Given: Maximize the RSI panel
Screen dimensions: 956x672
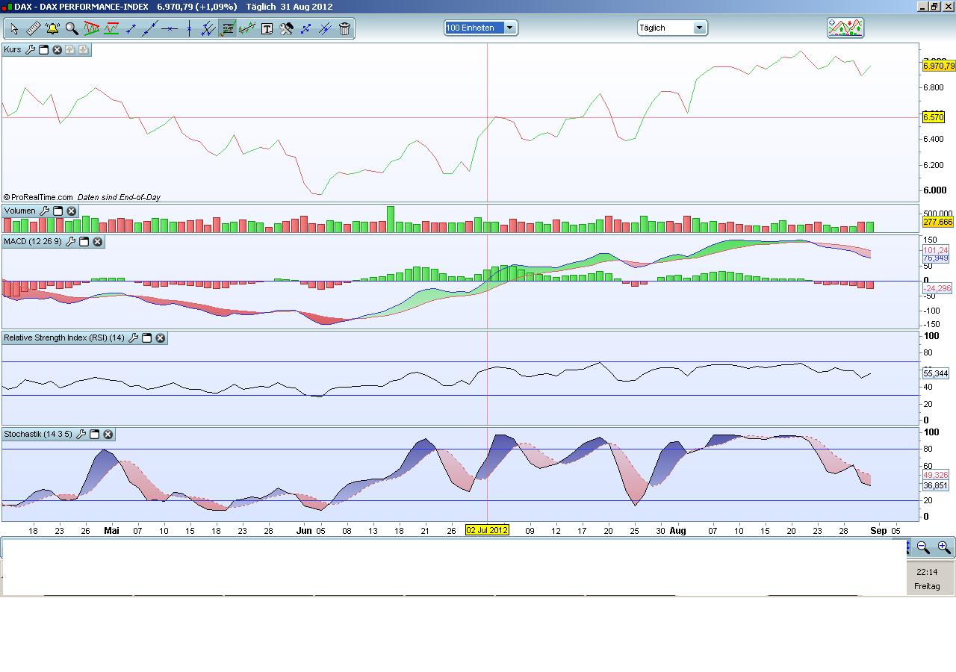Looking at the screenshot, I should click(146, 338).
